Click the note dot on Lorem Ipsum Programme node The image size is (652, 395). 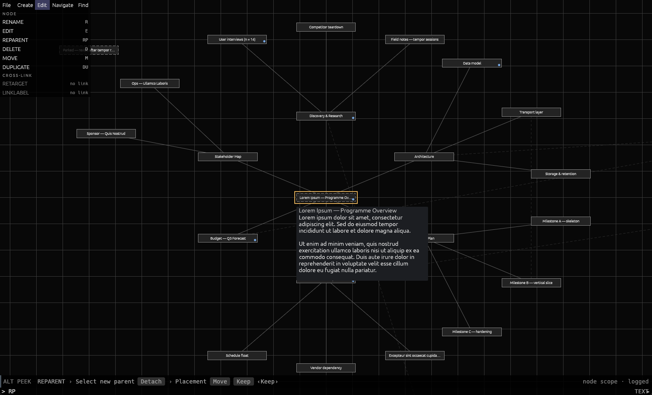[353, 199]
